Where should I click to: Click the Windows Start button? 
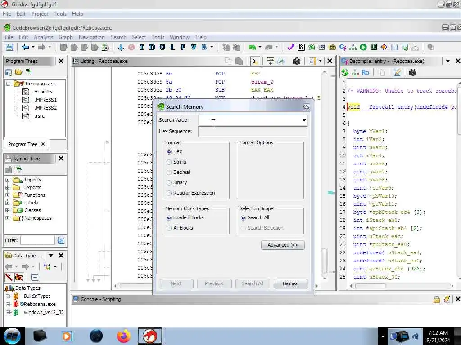click(x=12, y=336)
